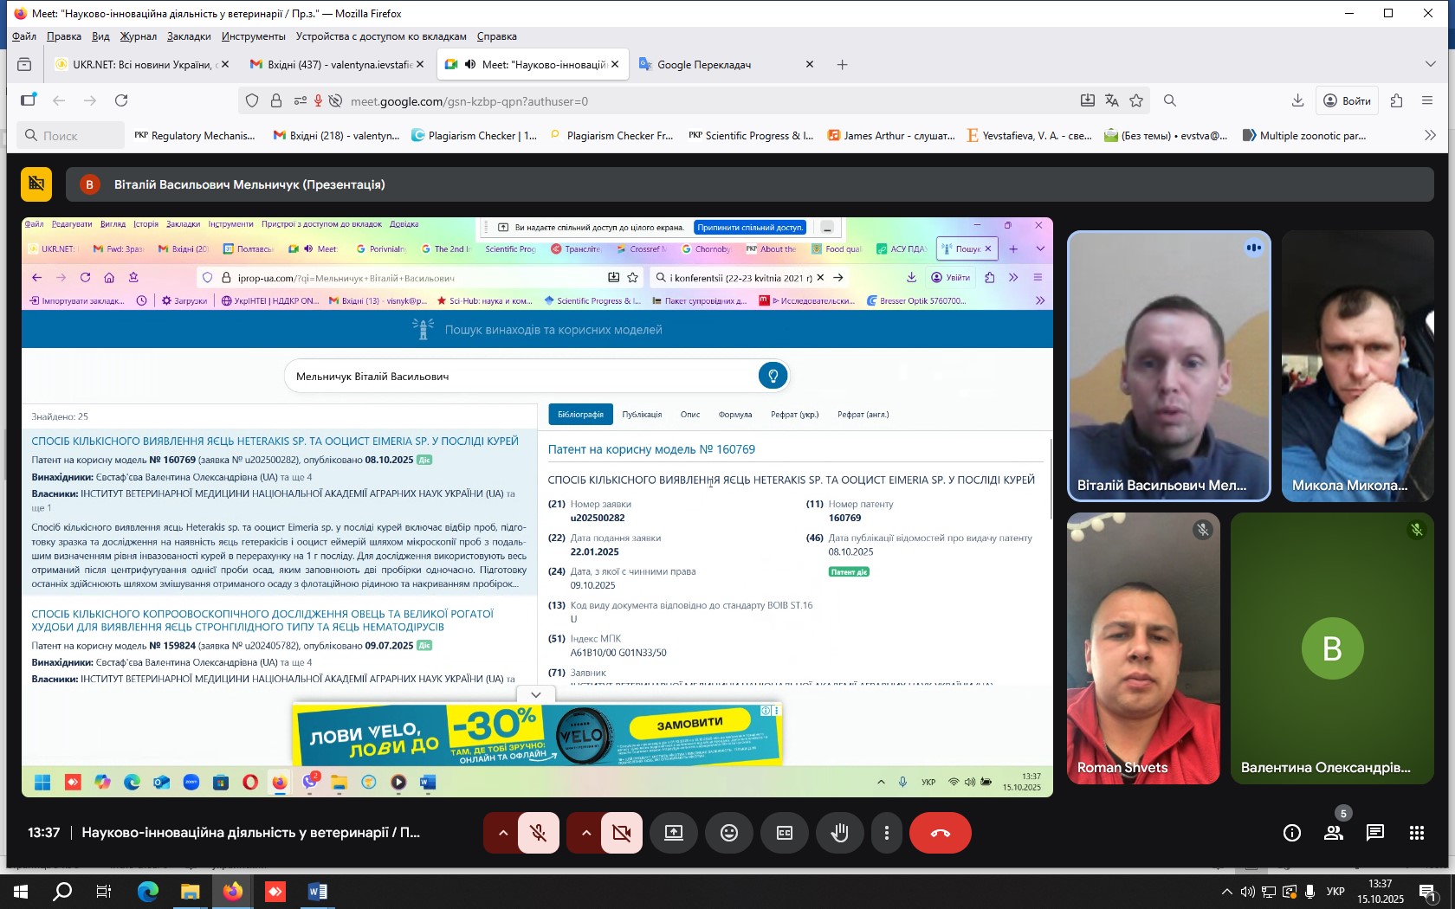Click the Войти sign-in button

pos(1347,101)
